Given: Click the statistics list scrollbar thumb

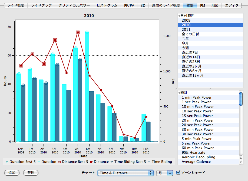Looking at the screenshot, I should pos(241,99).
